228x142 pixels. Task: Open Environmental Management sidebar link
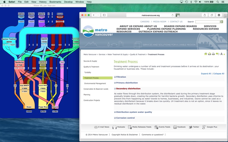pyautogui.click(x=95, y=83)
